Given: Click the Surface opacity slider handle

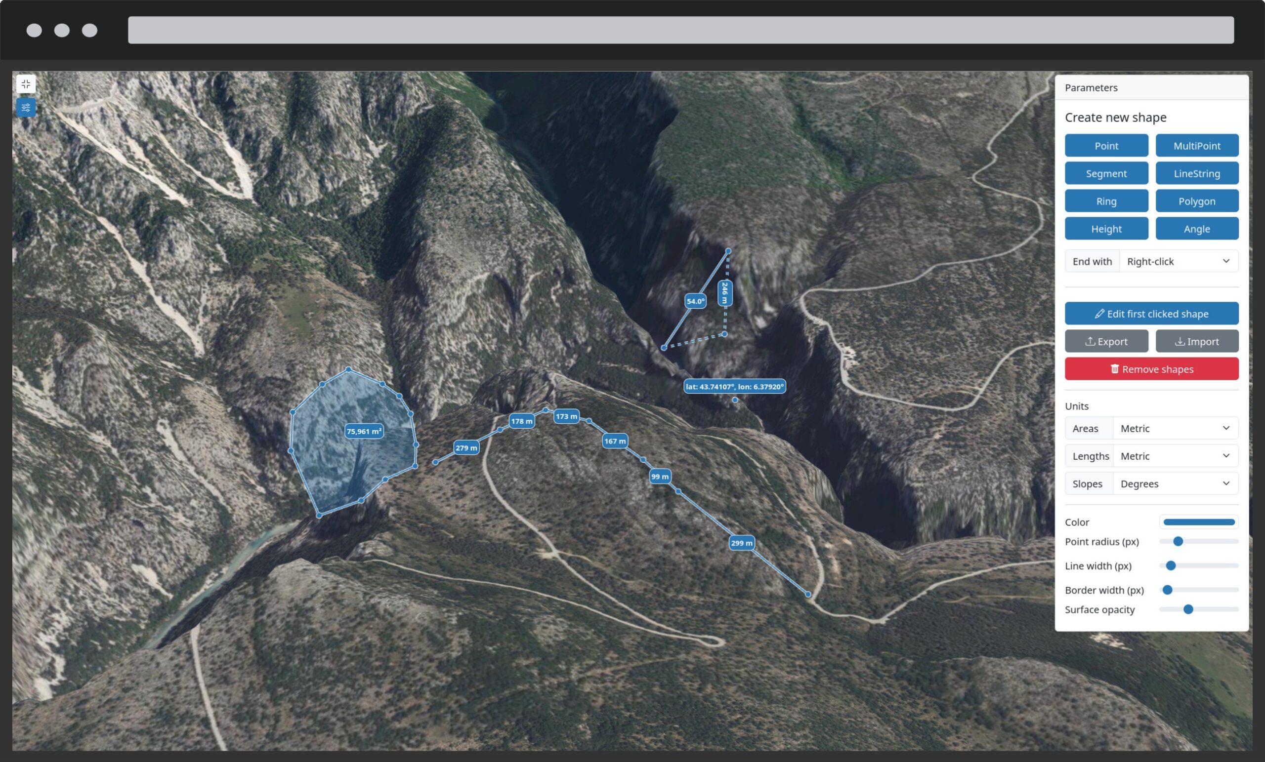Looking at the screenshot, I should (x=1187, y=609).
